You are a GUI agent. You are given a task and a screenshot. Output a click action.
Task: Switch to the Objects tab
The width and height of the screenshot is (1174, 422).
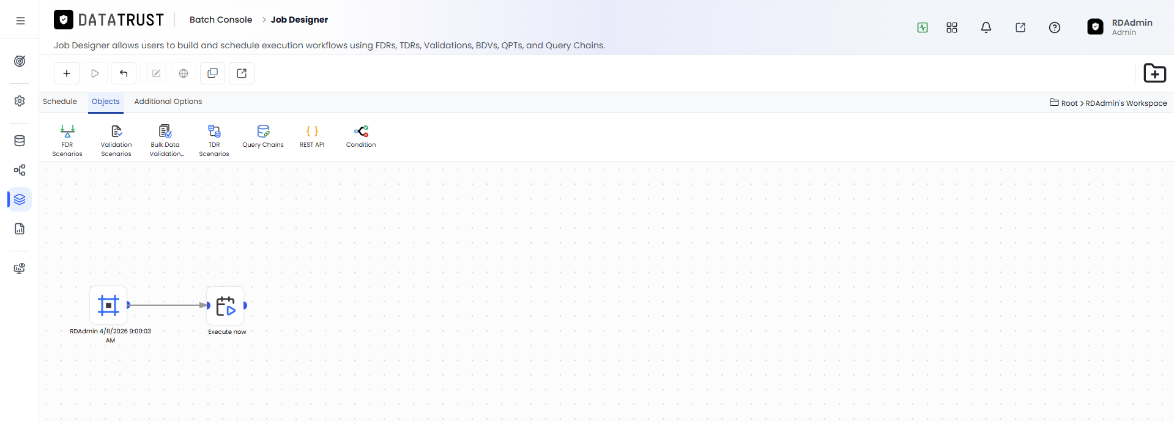(106, 102)
